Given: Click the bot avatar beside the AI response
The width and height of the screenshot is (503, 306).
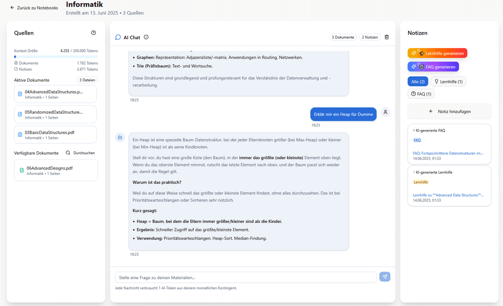Looking at the screenshot, I should pos(120,137).
